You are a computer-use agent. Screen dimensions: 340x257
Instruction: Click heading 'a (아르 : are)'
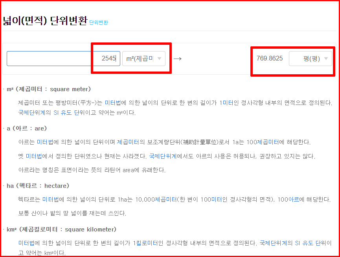pos(27,128)
